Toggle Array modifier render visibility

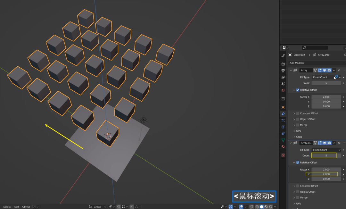pos(329,70)
